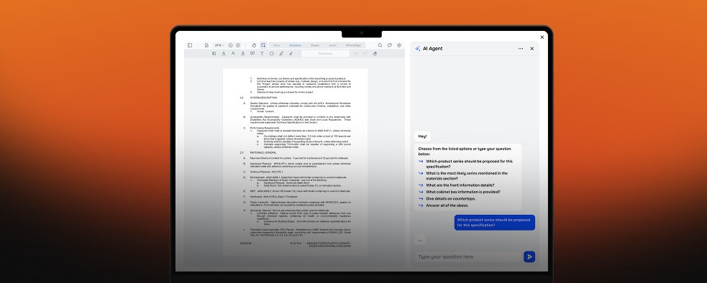This screenshot has height=283, width=707.
Task: Click the zoom in plus icon
Action: [238, 45]
